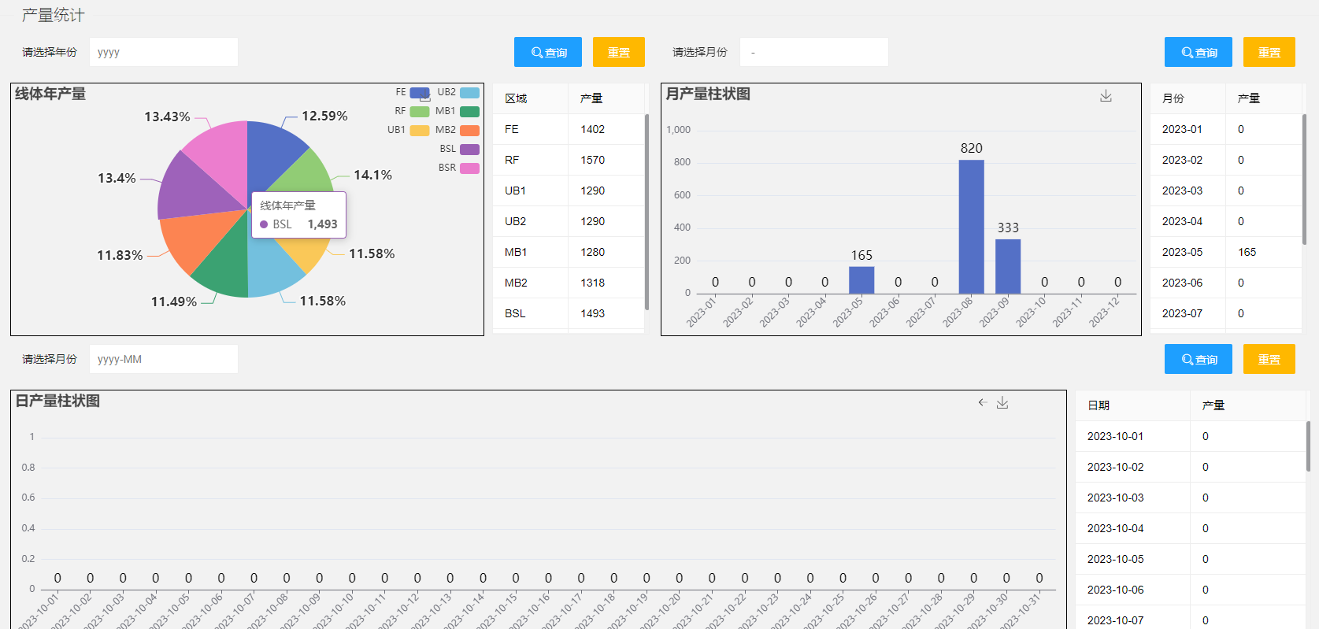Click the 产量统计 page heading
Image resolution: width=1319 pixels, height=629 pixels.
pyautogui.click(x=53, y=15)
